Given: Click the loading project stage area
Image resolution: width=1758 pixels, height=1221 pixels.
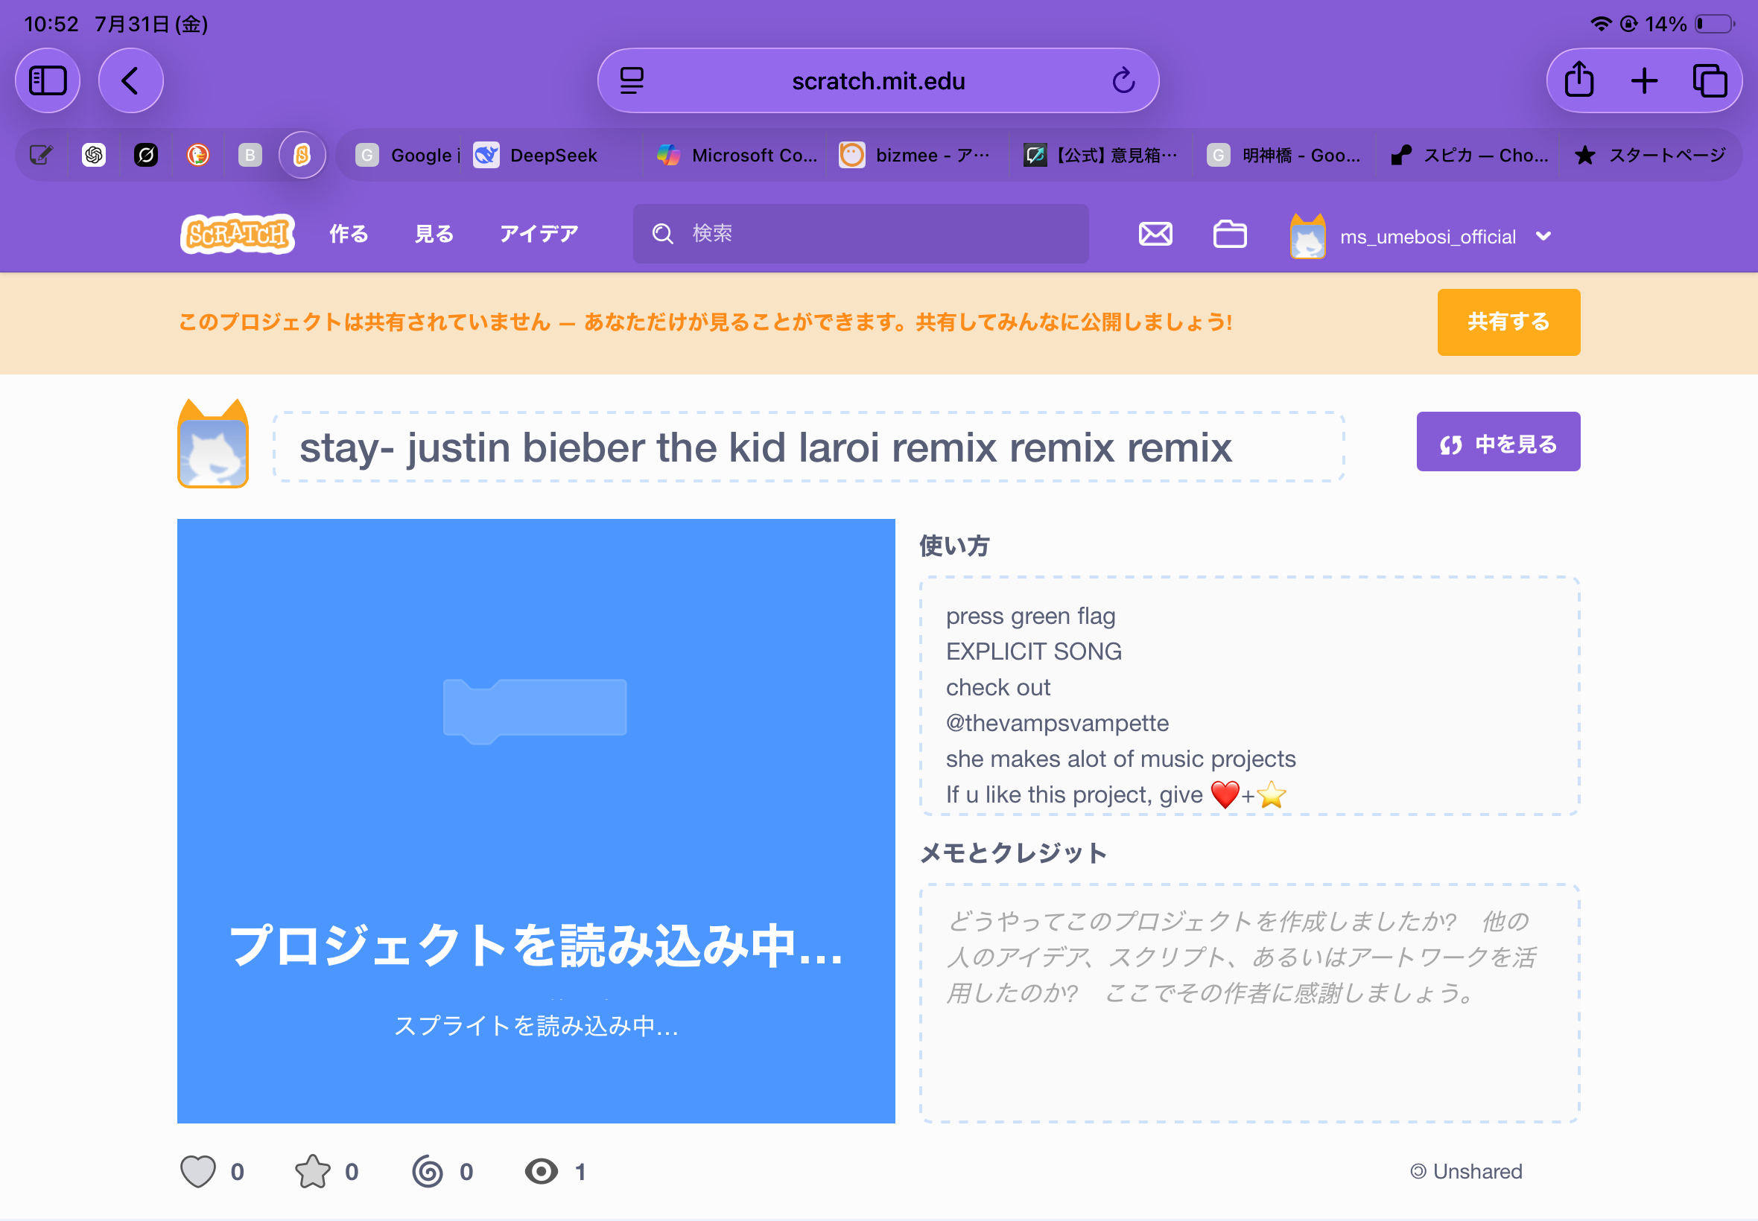Looking at the screenshot, I should click(x=536, y=821).
